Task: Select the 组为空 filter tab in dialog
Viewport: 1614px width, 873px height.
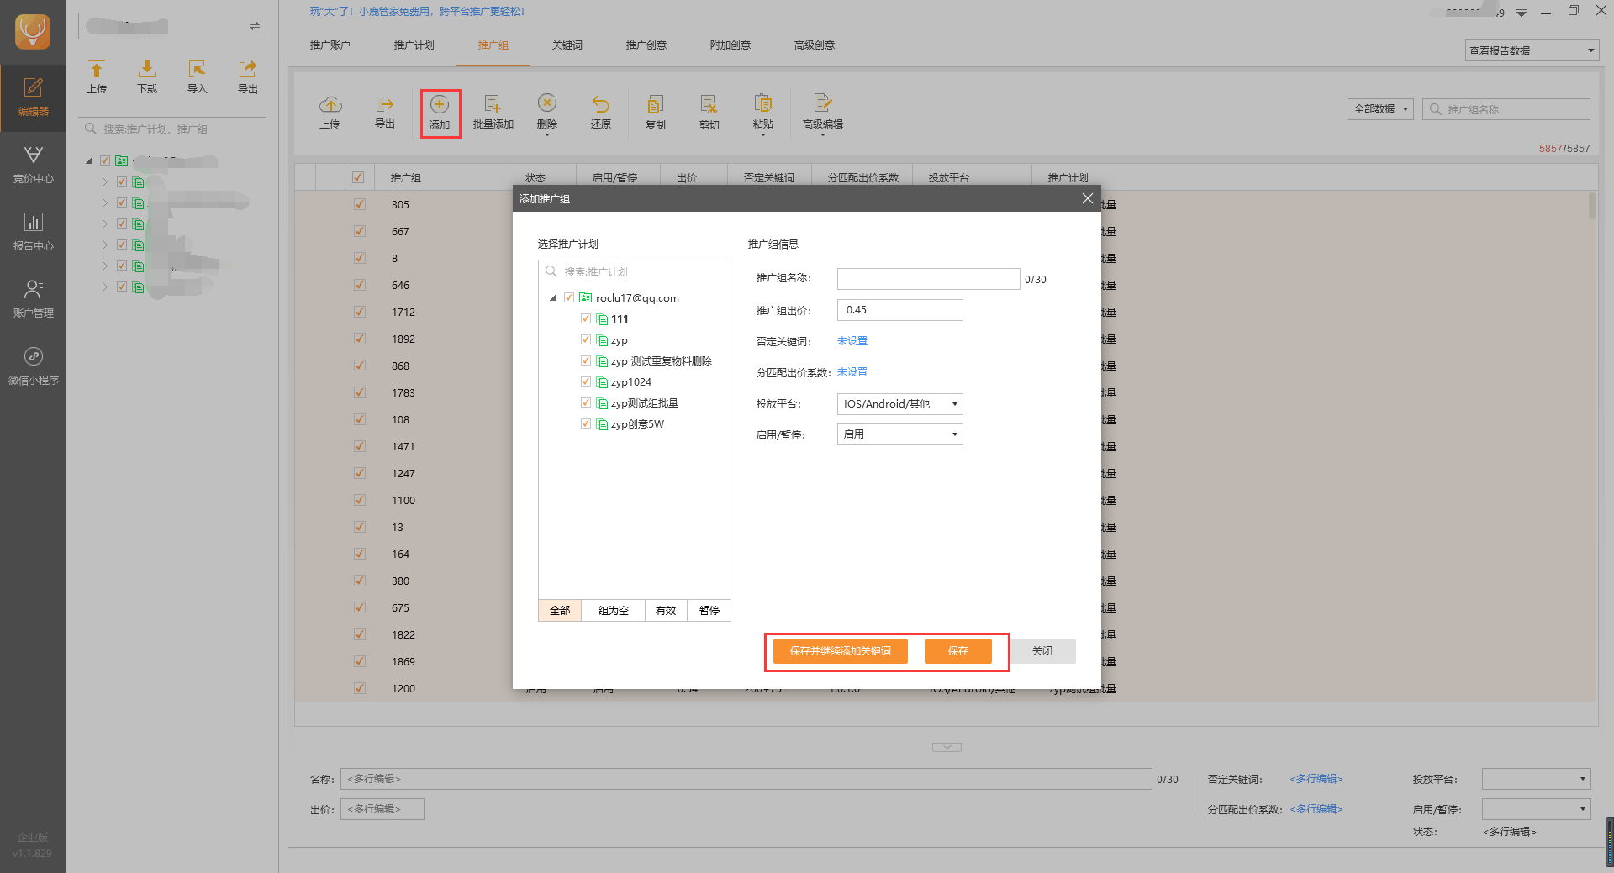Action: pos(614,611)
